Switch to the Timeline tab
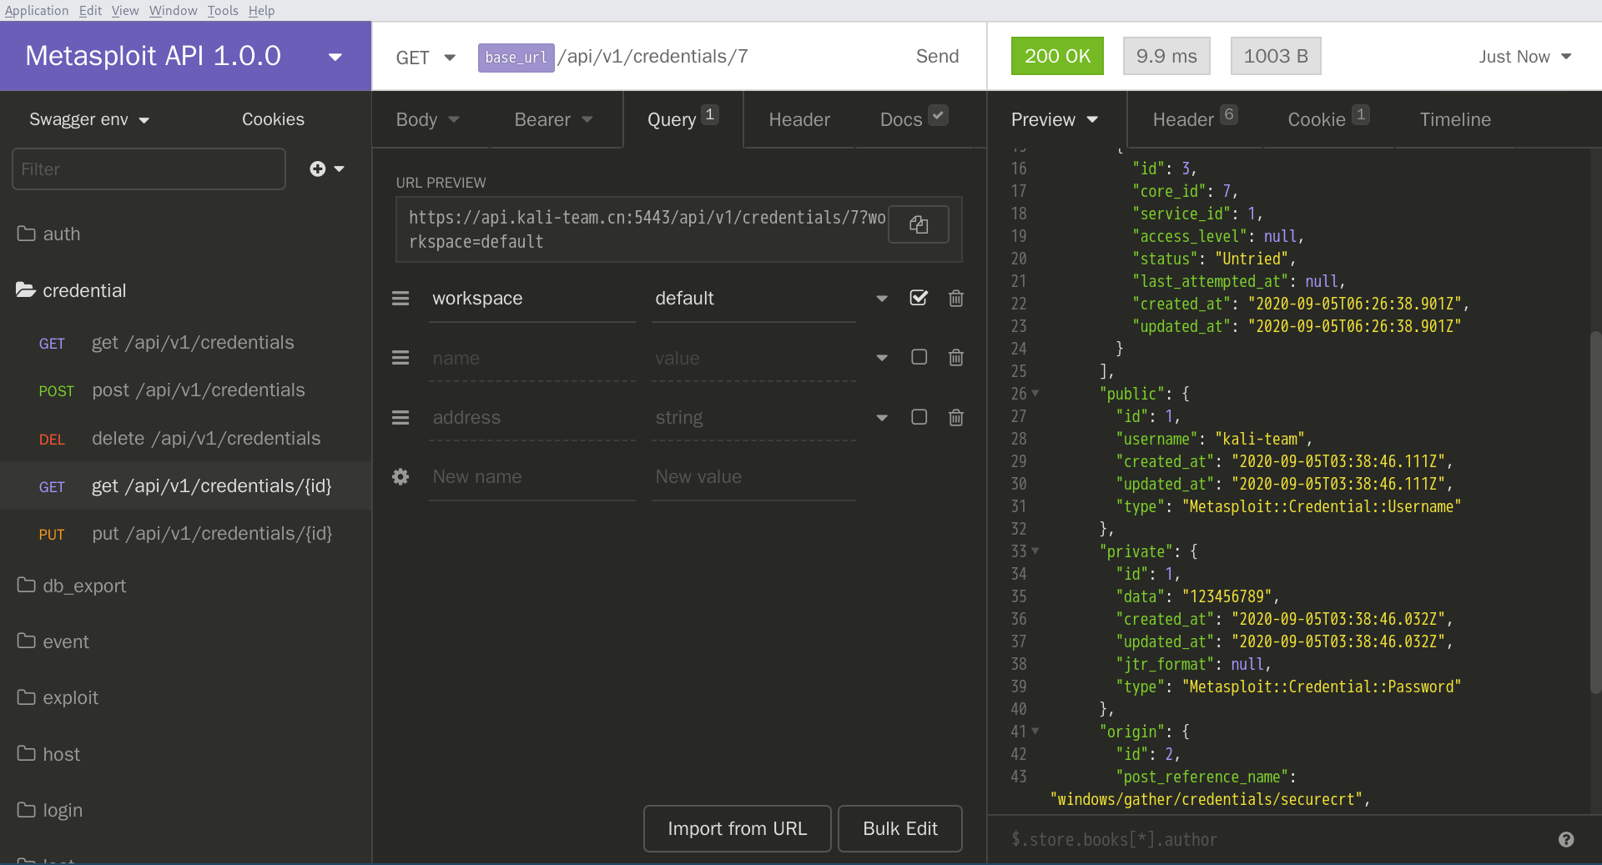The width and height of the screenshot is (1602, 865). pyautogui.click(x=1455, y=119)
